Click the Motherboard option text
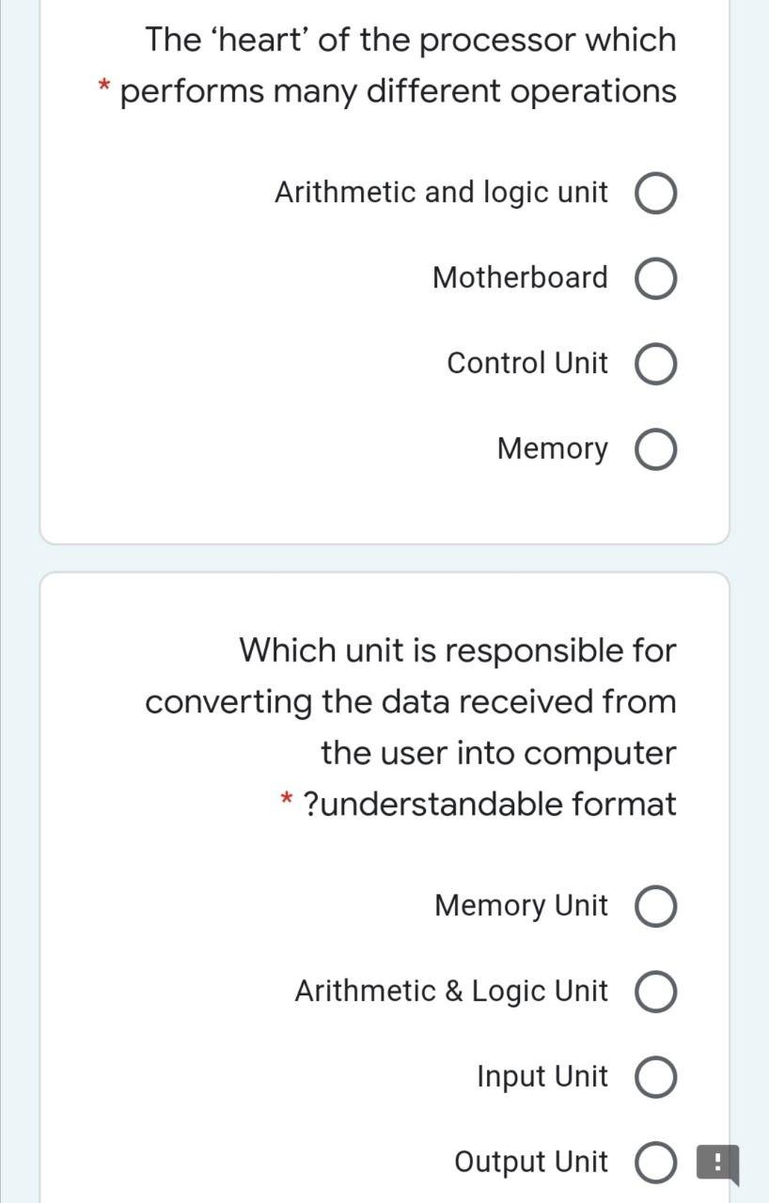The image size is (769, 1203). 520,278
